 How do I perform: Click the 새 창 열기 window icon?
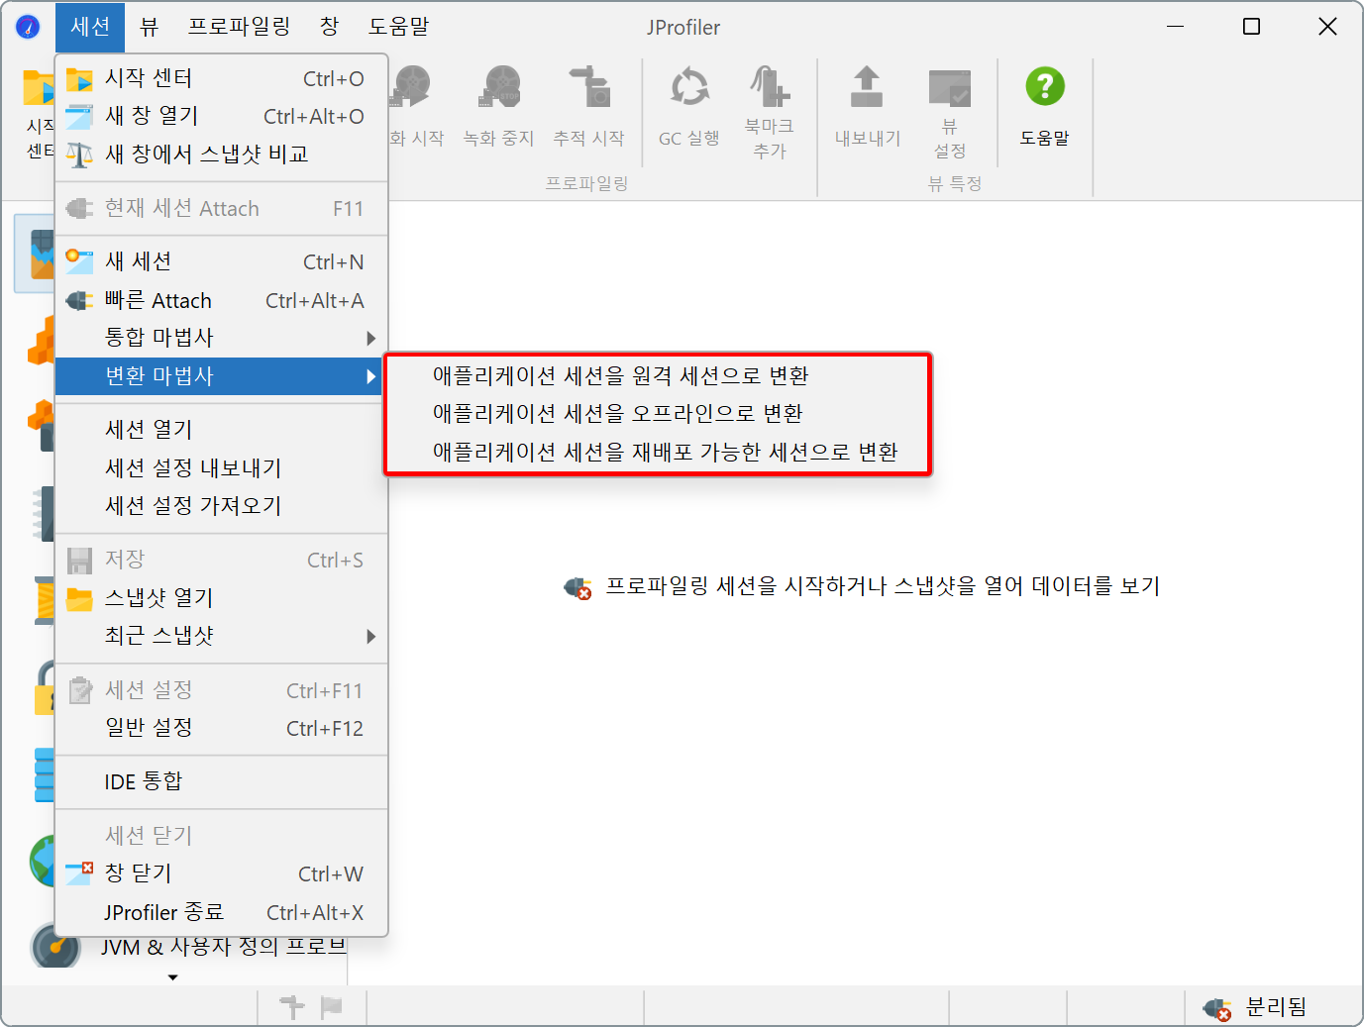pos(79,116)
